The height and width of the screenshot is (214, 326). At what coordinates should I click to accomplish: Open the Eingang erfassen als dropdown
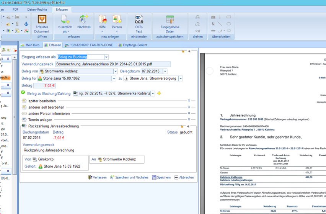tap(106, 57)
